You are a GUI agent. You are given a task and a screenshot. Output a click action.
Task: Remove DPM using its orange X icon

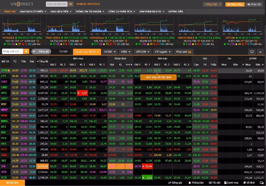pos(9,70)
